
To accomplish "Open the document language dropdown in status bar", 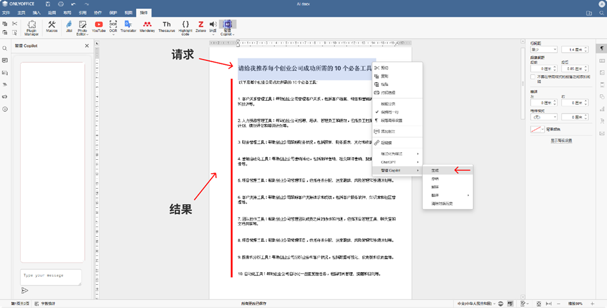I will (476, 304).
